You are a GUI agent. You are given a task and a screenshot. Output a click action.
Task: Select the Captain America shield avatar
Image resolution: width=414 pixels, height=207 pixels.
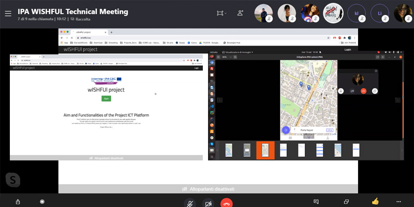click(309, 13)
